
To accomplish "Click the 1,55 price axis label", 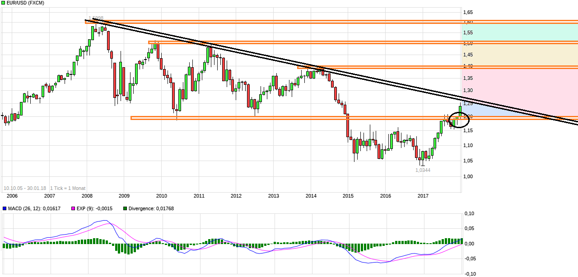I will [x=468, y=33].
